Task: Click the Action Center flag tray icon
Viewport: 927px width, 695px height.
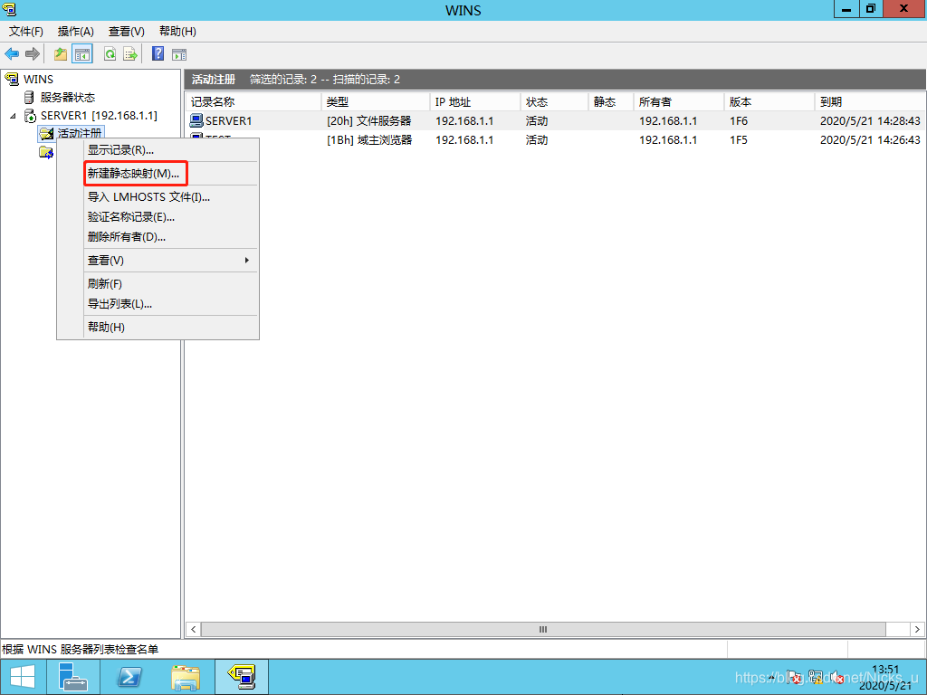Action: [796, 678]
